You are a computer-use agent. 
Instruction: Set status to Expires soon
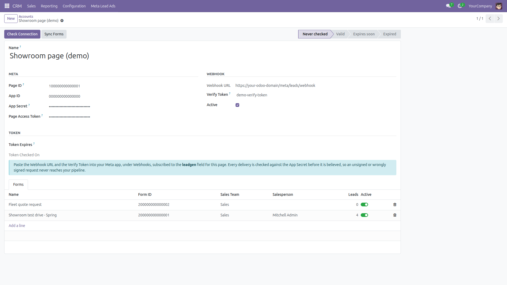[x=364, y=34]
